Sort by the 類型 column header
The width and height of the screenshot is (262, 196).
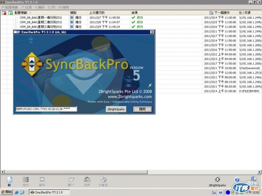coord(73,13)
